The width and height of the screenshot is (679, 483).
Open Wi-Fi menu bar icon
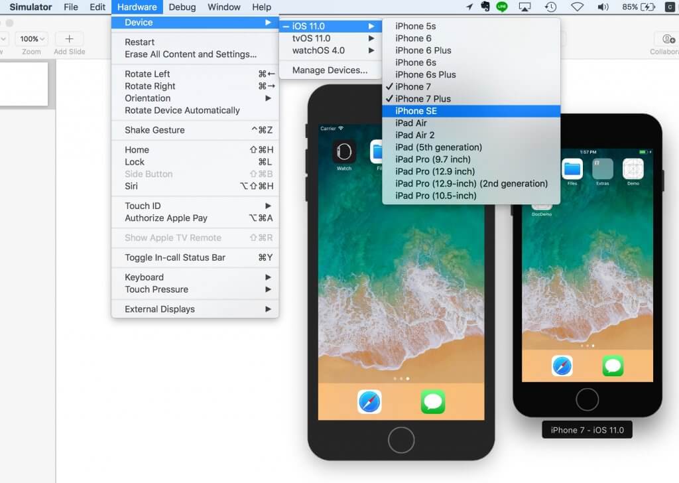click(x=578, y=7)
